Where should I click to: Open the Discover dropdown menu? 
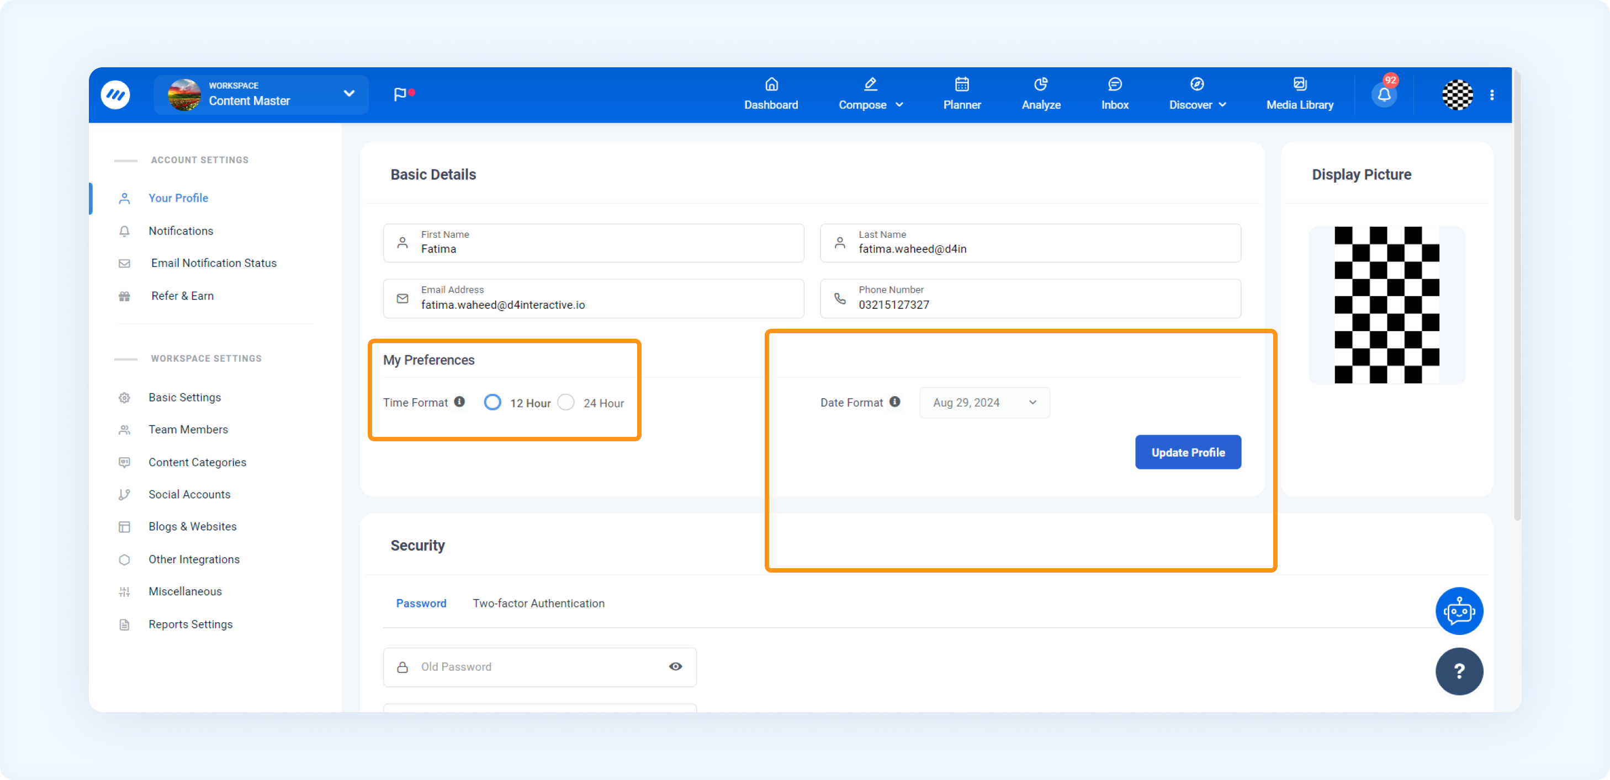click(x=1197, y=94)
